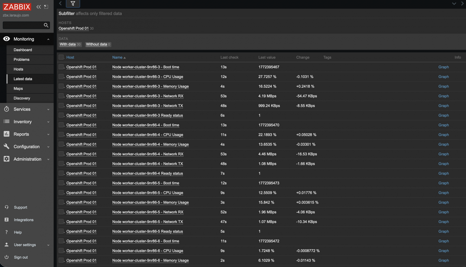
Task: Click change value -54.47 KBps
Action: click(306, 96)
